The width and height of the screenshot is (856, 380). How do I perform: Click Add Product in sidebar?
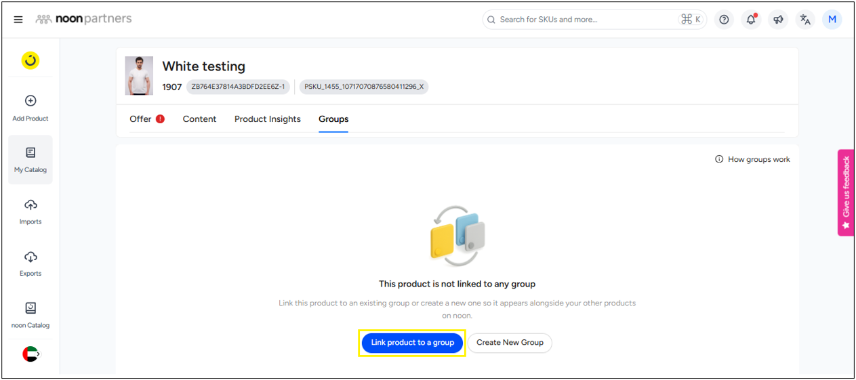[30, 108]
